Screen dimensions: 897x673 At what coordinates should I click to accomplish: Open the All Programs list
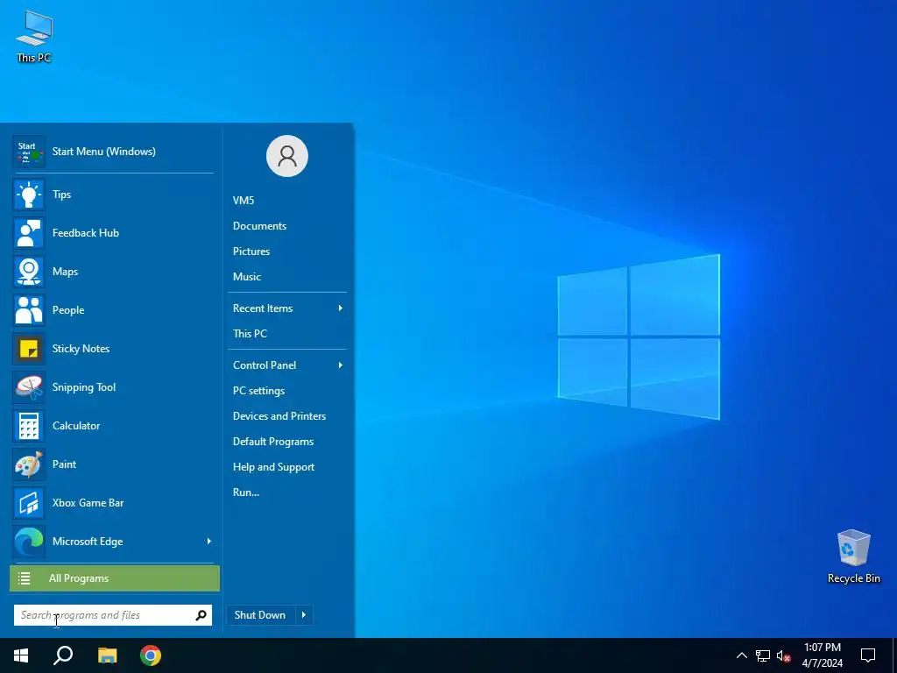coord(115,578)
